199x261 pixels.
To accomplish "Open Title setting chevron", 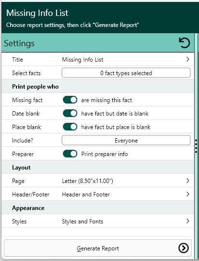I will [187, 59].
